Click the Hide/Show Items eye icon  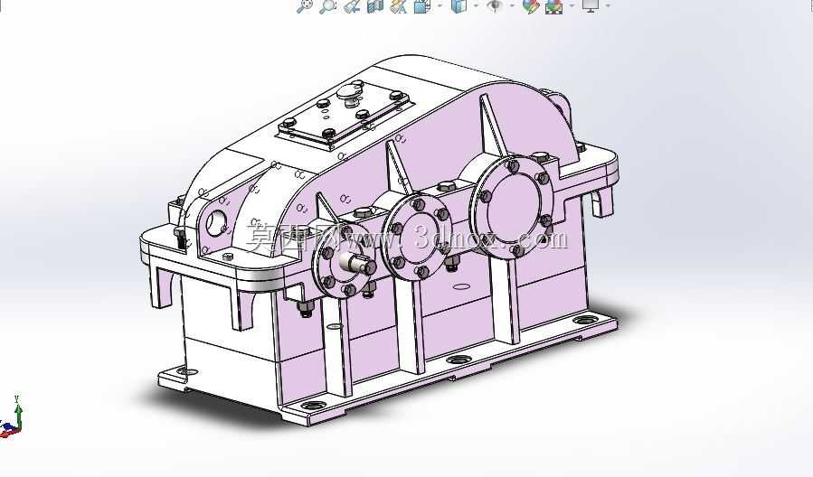coord(496,5)
